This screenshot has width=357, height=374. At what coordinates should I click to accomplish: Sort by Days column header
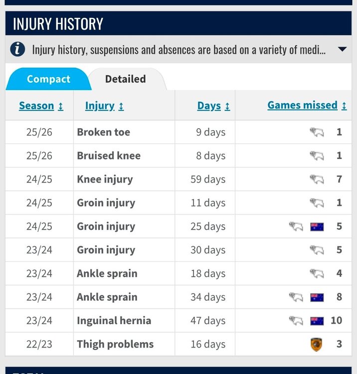[213, 106]
